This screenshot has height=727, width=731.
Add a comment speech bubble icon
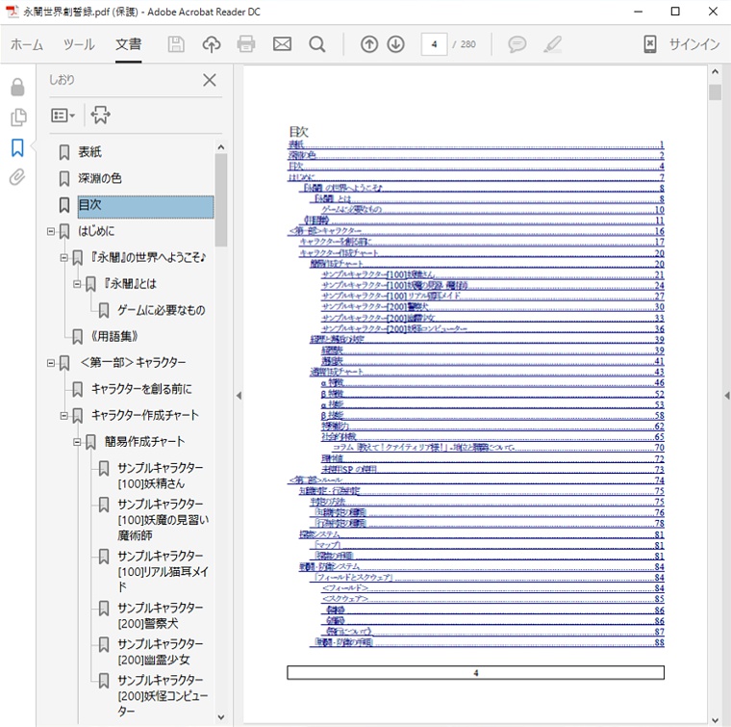(x=517, y=44)
